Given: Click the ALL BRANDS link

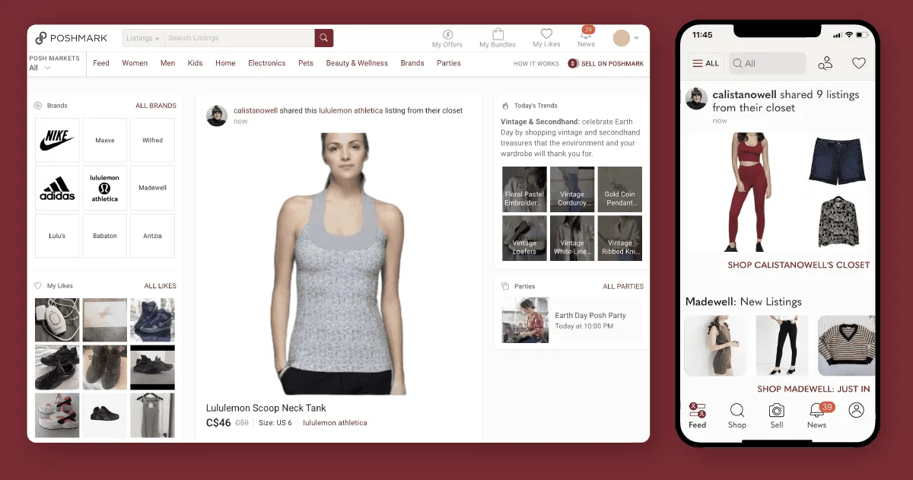Looking at the screenshot, I should click(x=156, y=106).
